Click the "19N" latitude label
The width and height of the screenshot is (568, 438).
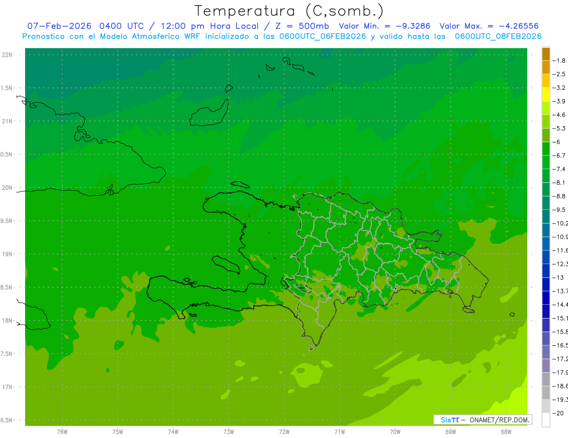[8, 254]
